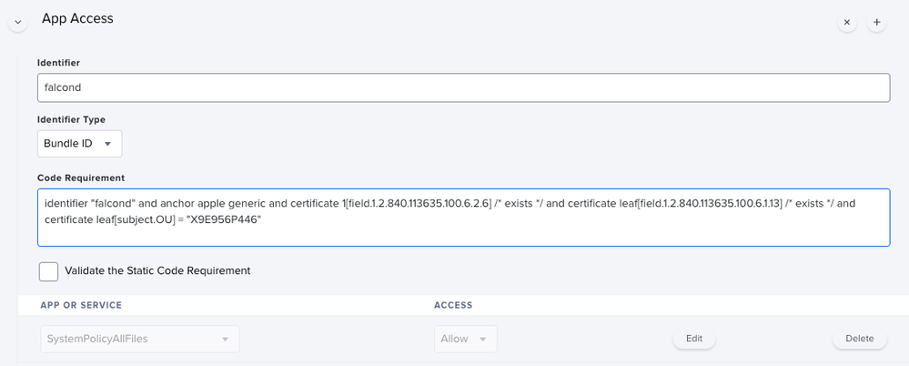Click the APP OR SERVICE column header
The image size is (909, 366).
point(81,305)
